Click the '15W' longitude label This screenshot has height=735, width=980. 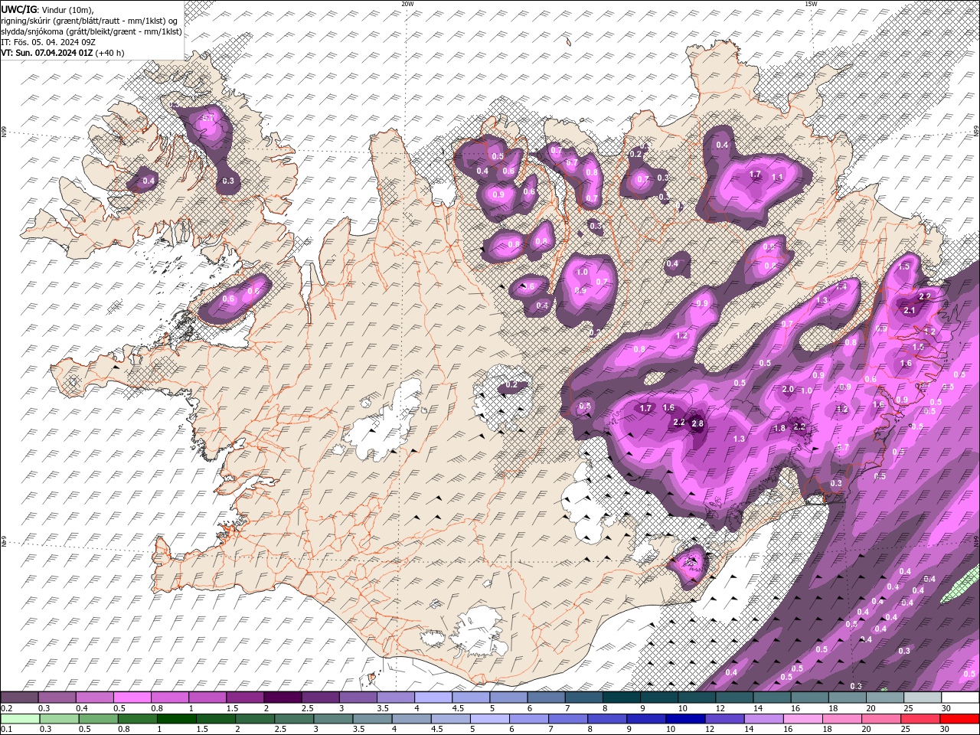click(x=811, y=4)
